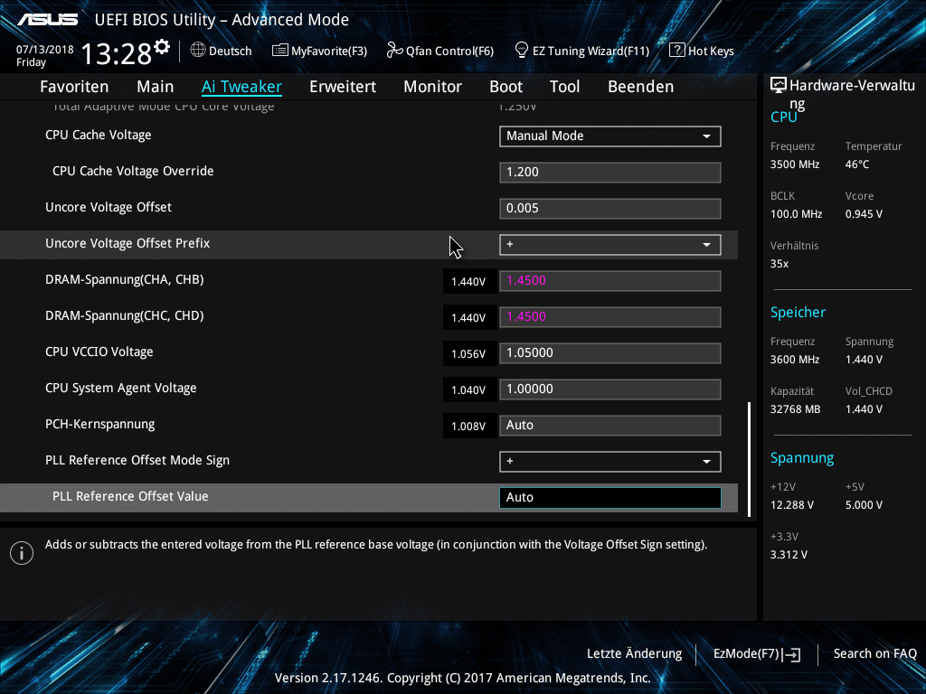
Task: Click the settings gear next to the clock
Action: pos(162,47)
